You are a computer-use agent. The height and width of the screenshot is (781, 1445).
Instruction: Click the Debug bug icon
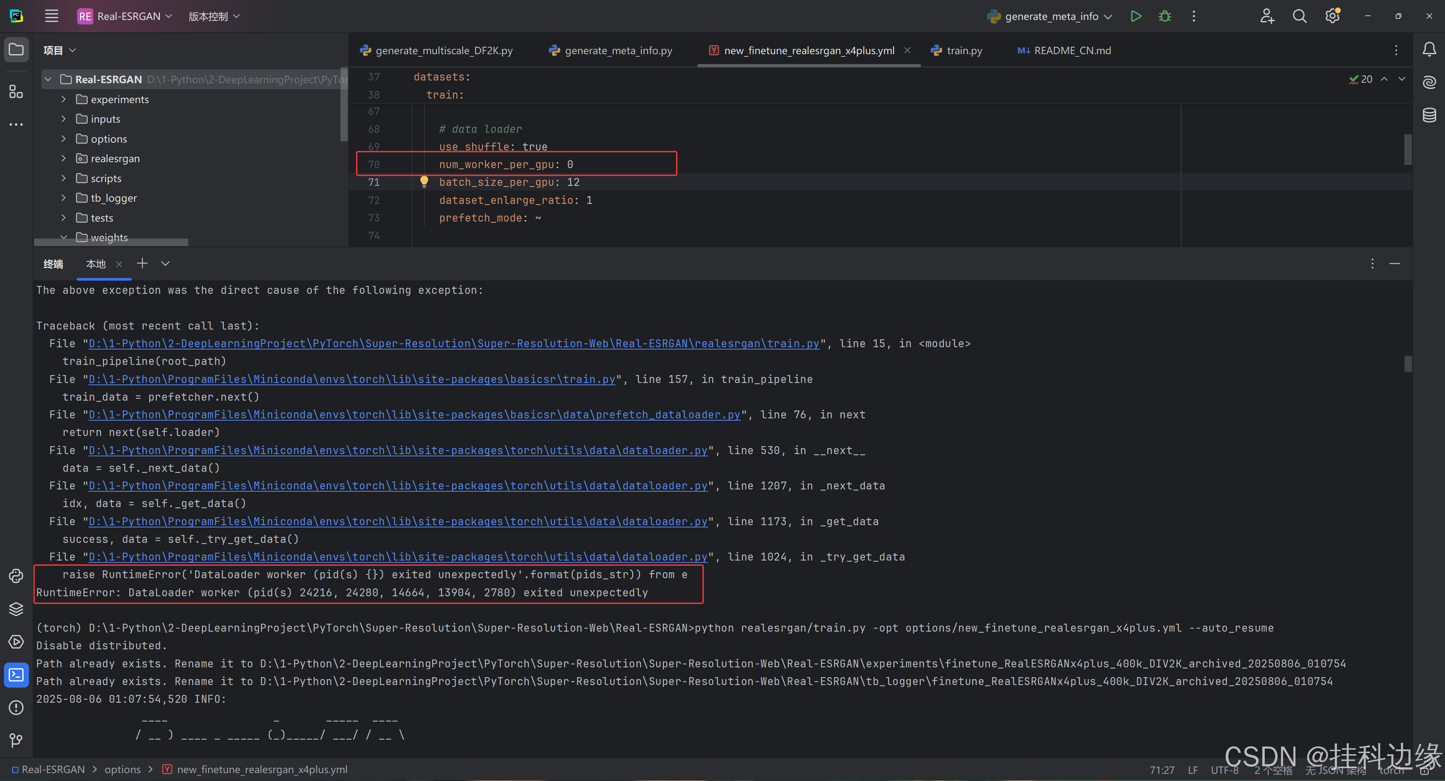[x=1165, y=16]
